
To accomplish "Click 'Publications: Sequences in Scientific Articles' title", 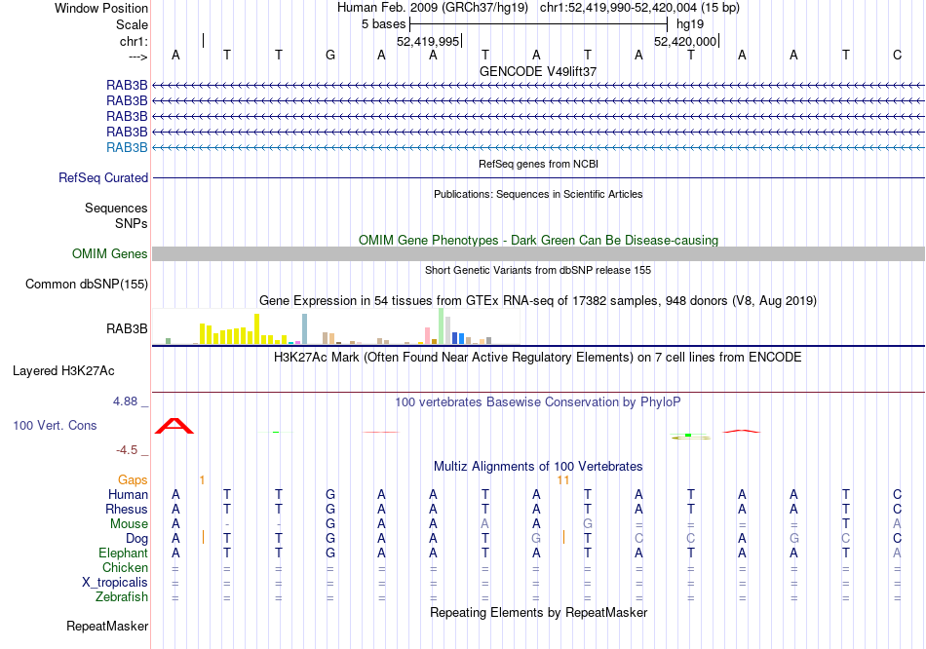I will coord(538,194).
